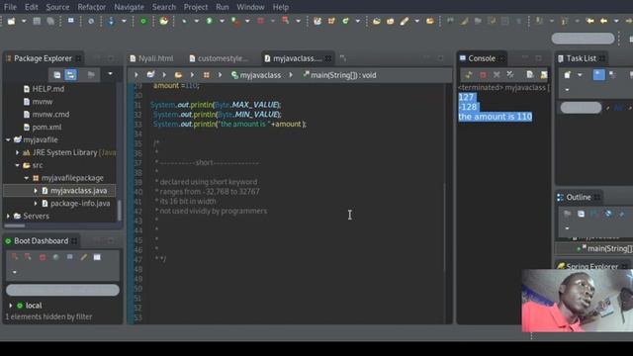Open New Task dropdown arrow in Task List
633x356 pixels.
click(580, 75)
